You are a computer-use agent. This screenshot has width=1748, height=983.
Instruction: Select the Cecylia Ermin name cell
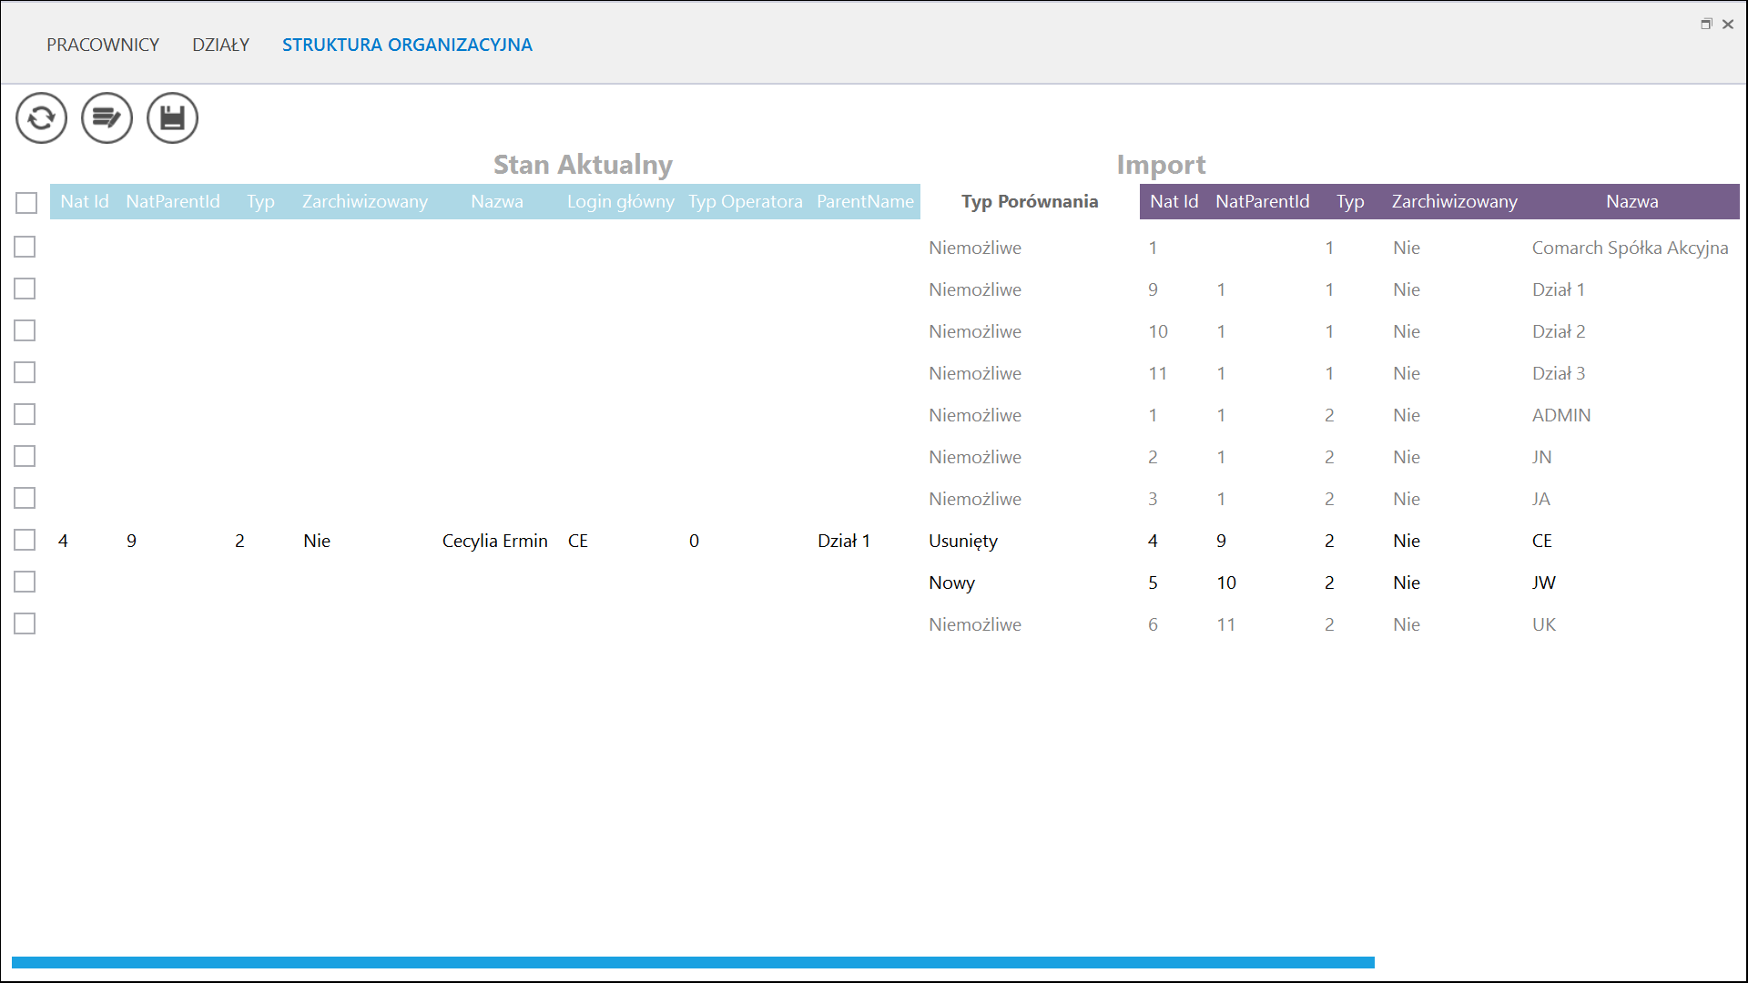coord(495,541)
